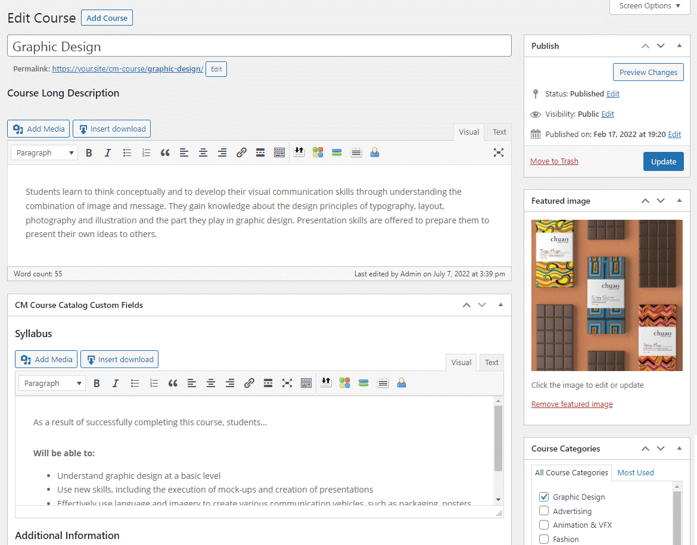Screen dimensions: 697x545
Task: Collapse the Course Categories panel
Action: pos(679,449)
